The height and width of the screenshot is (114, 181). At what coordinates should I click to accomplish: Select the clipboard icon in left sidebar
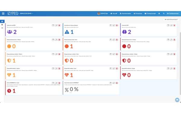(2, 25)
